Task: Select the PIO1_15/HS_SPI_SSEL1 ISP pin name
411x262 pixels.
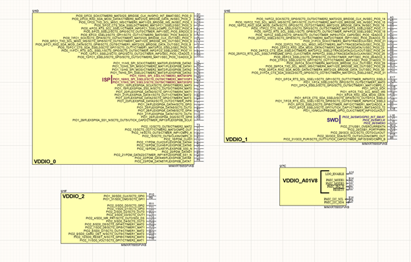Action: [x=161, y=76]
